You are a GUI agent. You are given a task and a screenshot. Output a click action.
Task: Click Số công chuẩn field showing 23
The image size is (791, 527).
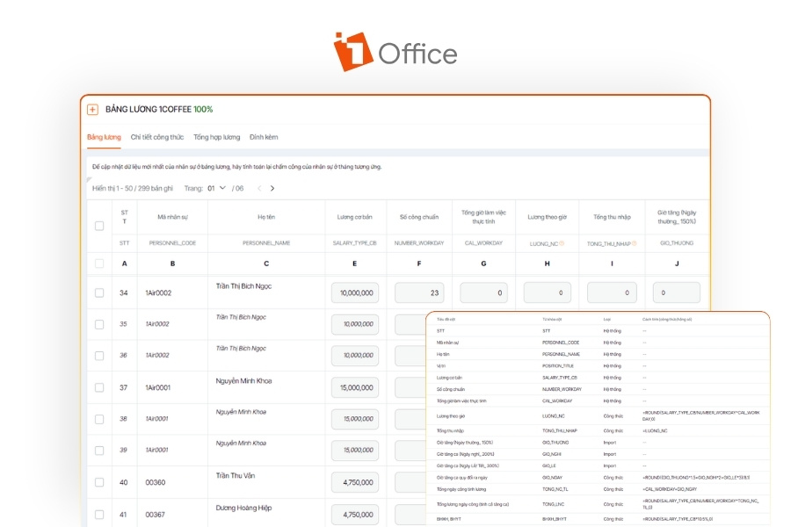419,292
